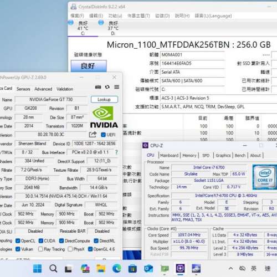Click the NVIDIA logo in GPU-Z

(x=104, y=117)
